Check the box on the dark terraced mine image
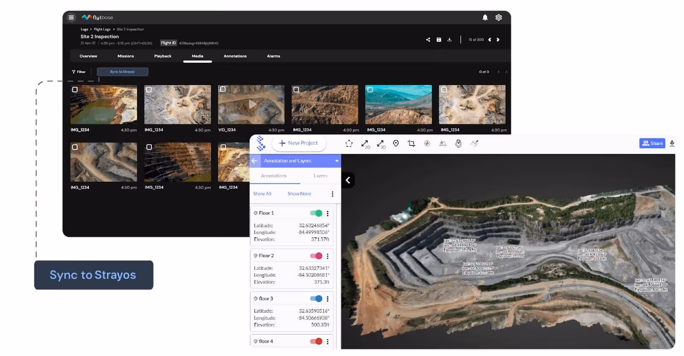 (x=149, y=147)
